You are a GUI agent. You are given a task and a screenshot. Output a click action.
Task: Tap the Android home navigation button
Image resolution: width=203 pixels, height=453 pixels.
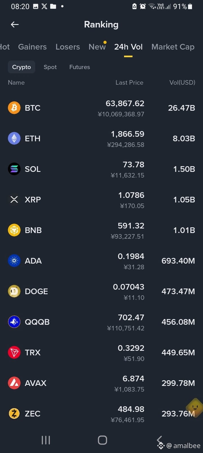[102, 440]
